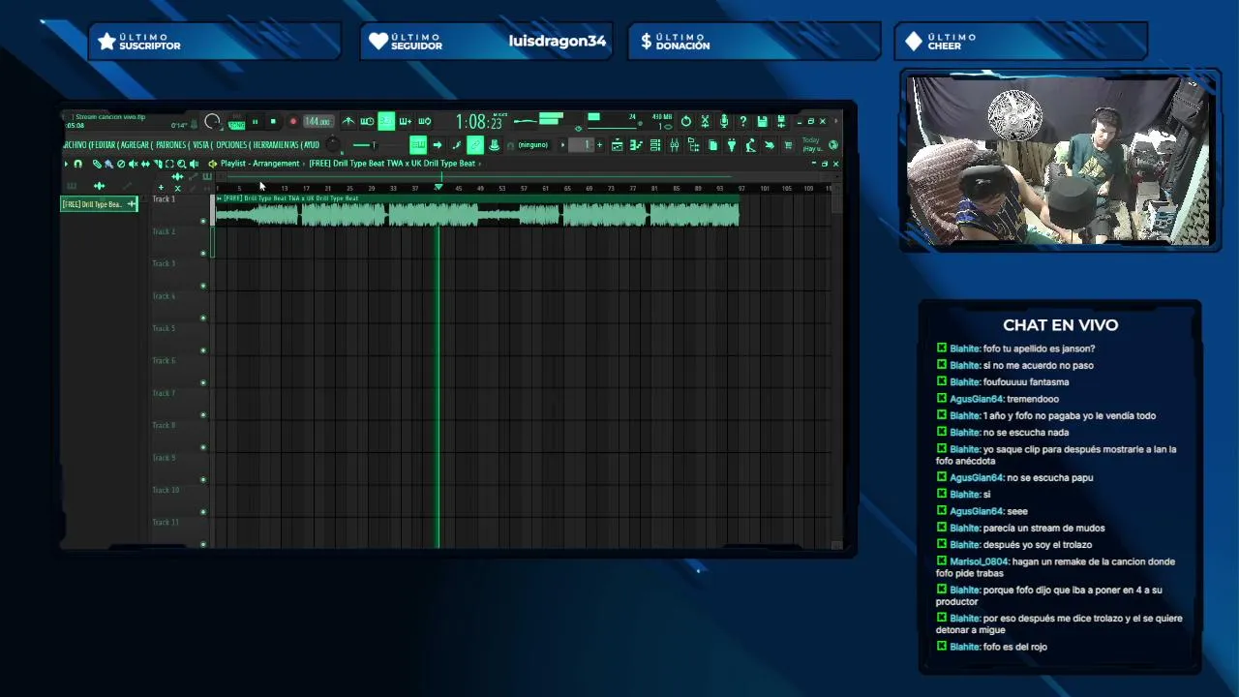Toggle the loop recording icon
The height and width of the screenshot is (697, 1239).
(424, 121)
